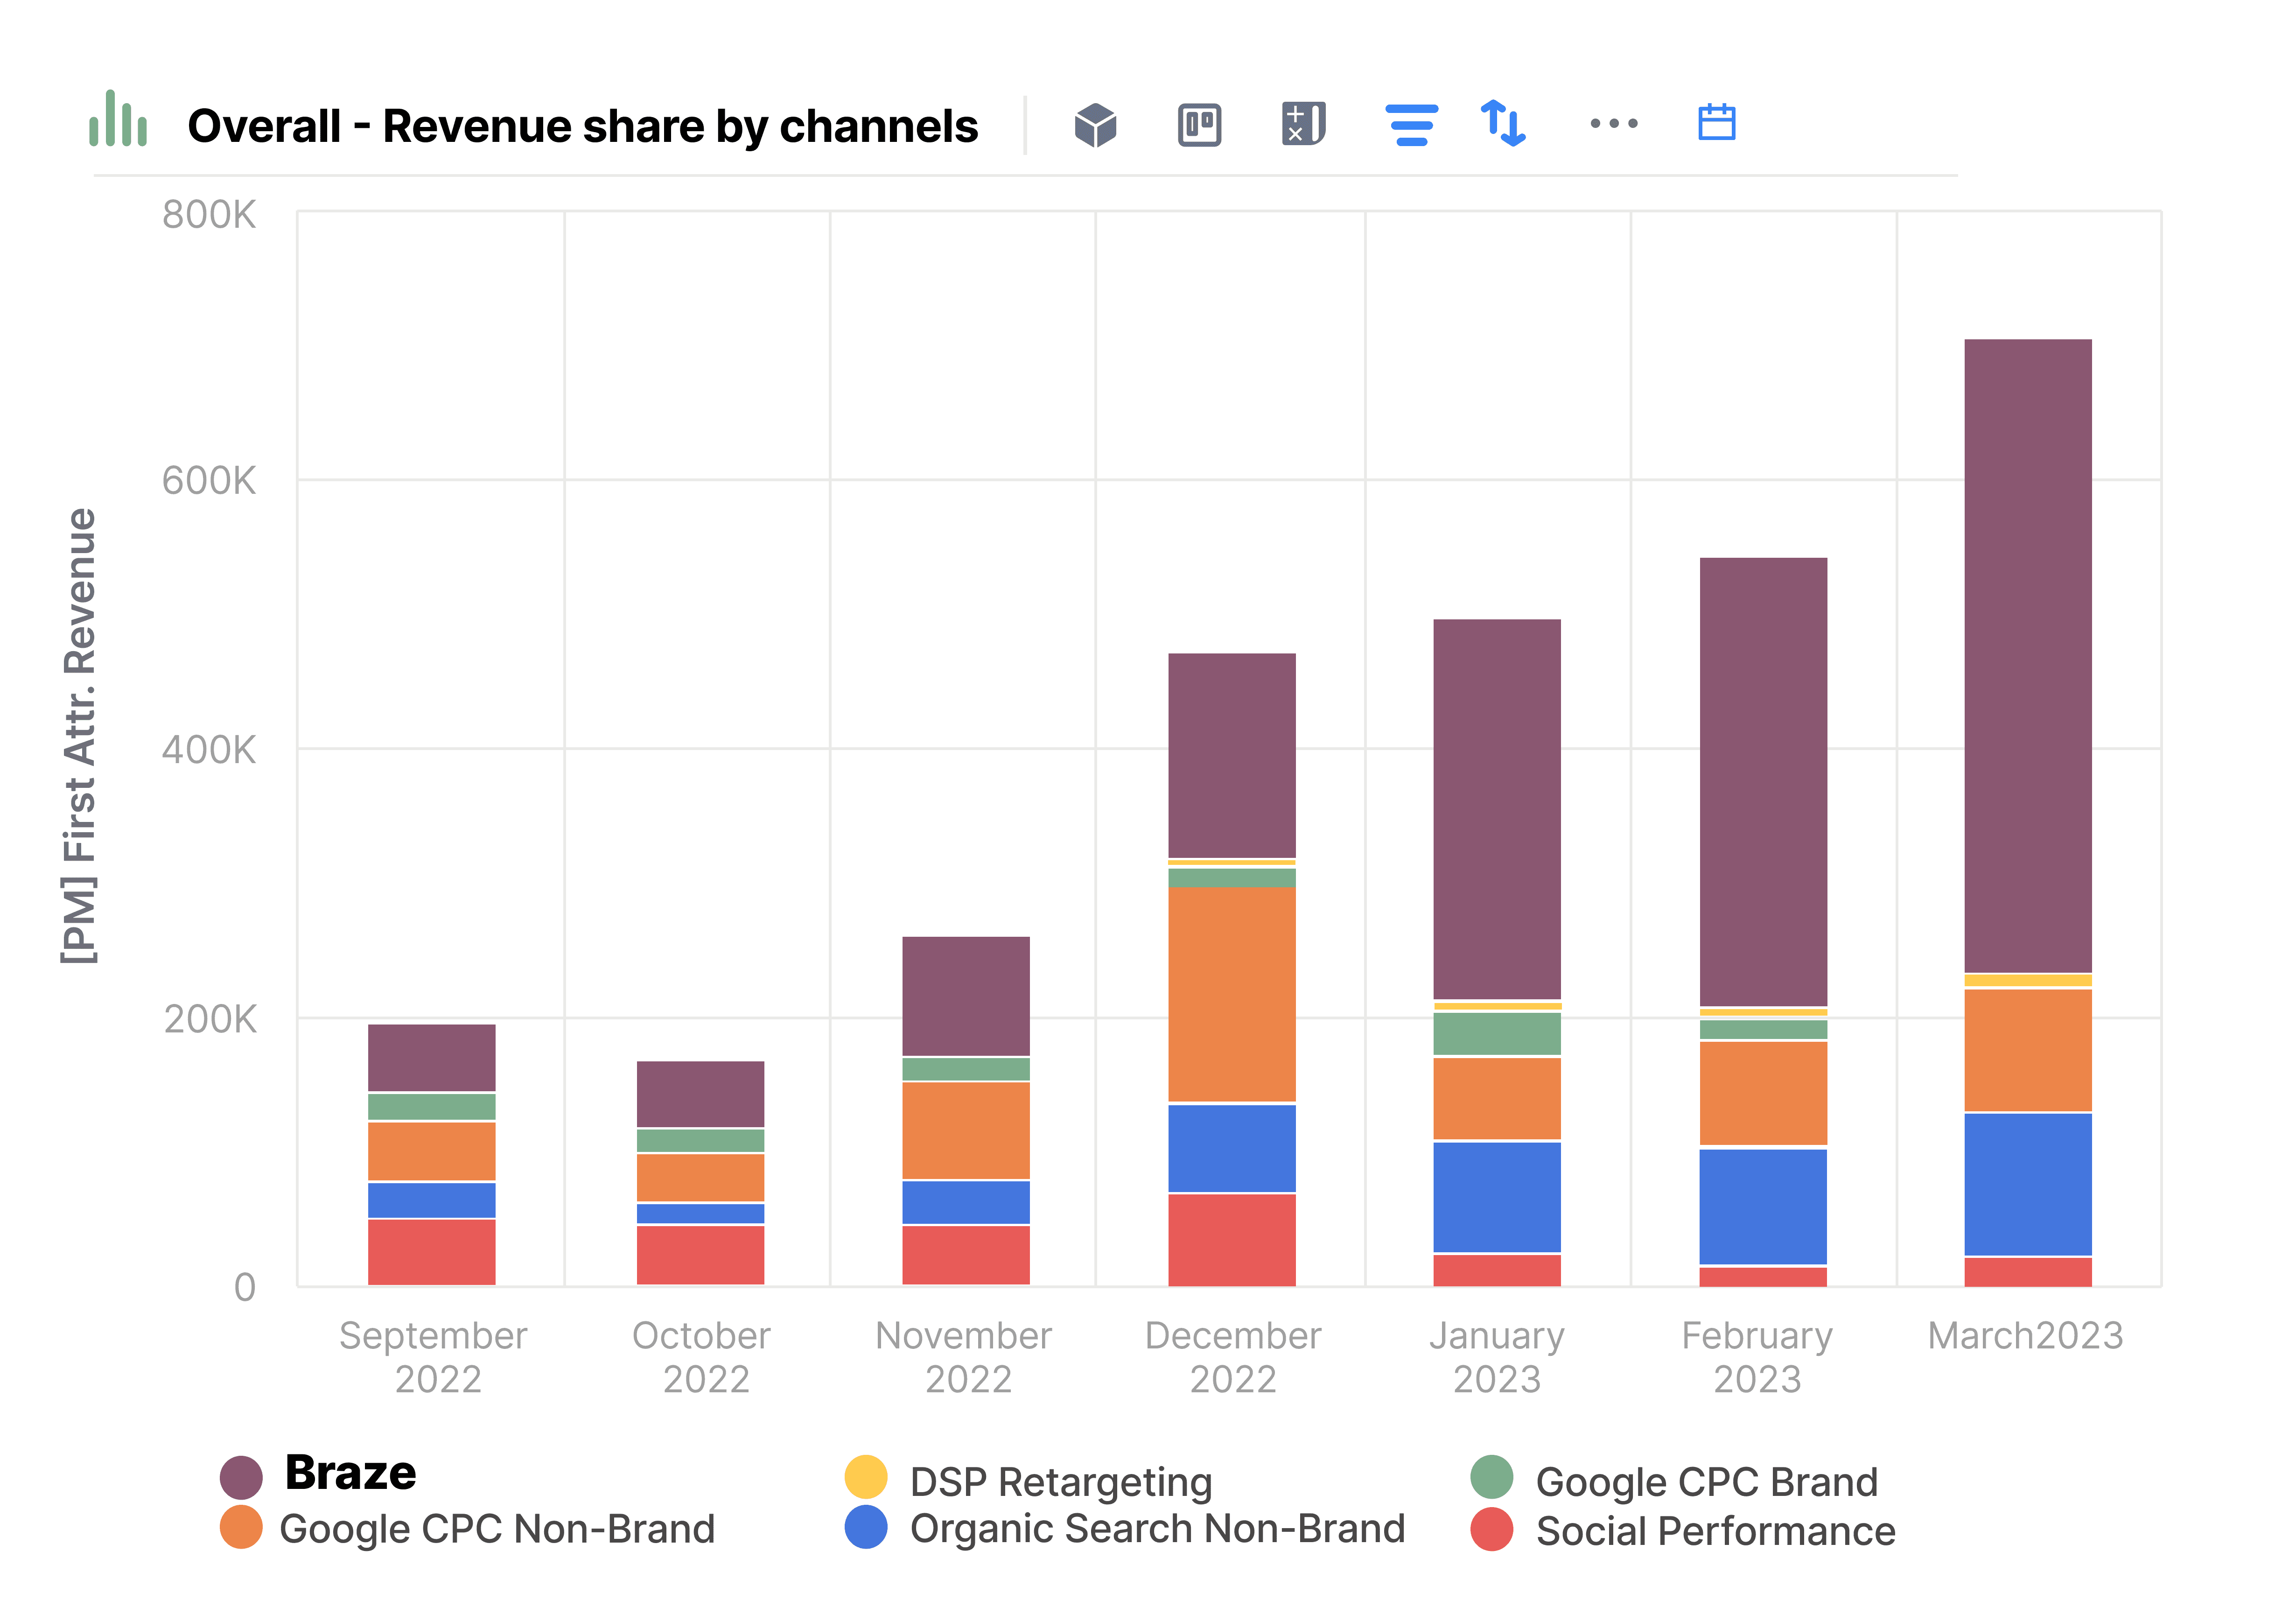Hide Google CPC Non-Brand series label

coord(497,1529)
